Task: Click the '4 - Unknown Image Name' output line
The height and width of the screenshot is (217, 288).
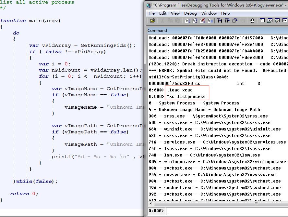Action: coord(204,110)
